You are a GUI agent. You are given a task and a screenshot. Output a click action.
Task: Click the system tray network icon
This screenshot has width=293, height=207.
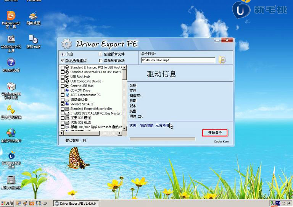coord(272,203)
